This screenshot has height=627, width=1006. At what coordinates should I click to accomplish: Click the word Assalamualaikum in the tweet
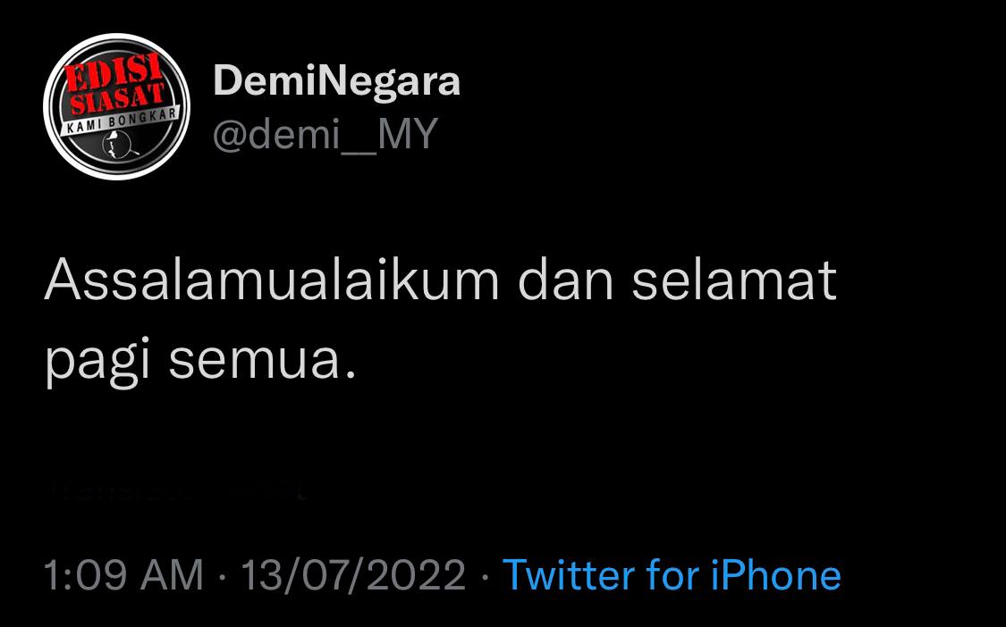click(x=272, y=280)
